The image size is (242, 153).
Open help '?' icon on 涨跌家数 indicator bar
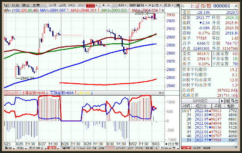click(x=160, y=93)
